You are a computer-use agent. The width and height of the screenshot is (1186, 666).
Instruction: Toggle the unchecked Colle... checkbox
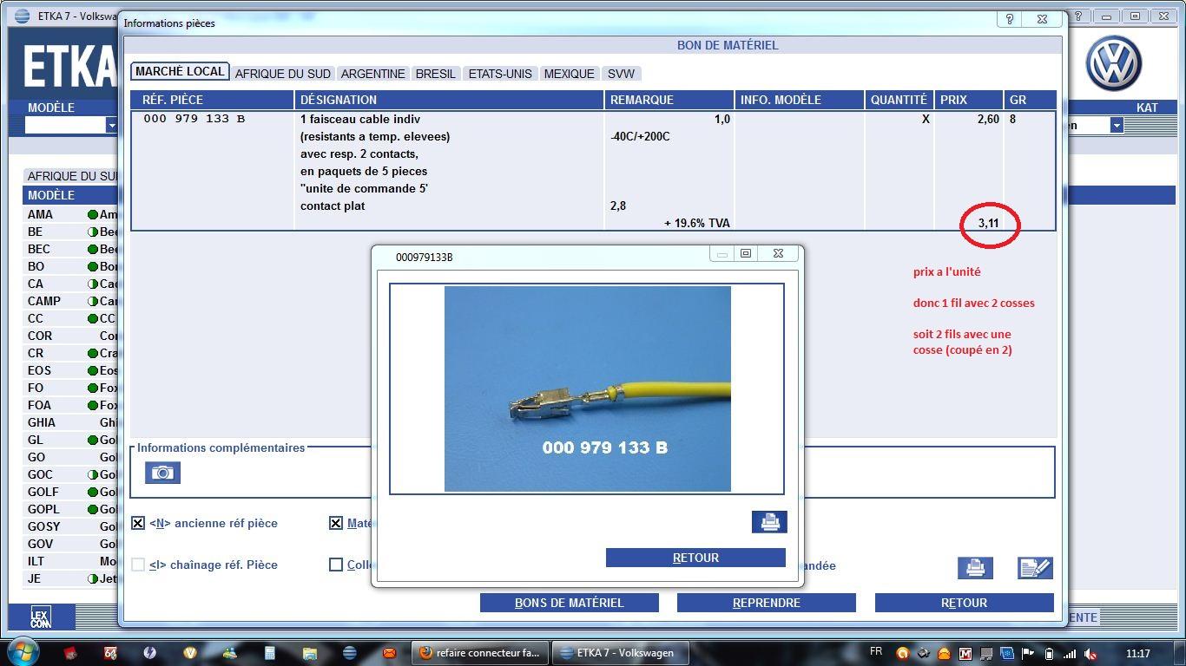[336, 565]
